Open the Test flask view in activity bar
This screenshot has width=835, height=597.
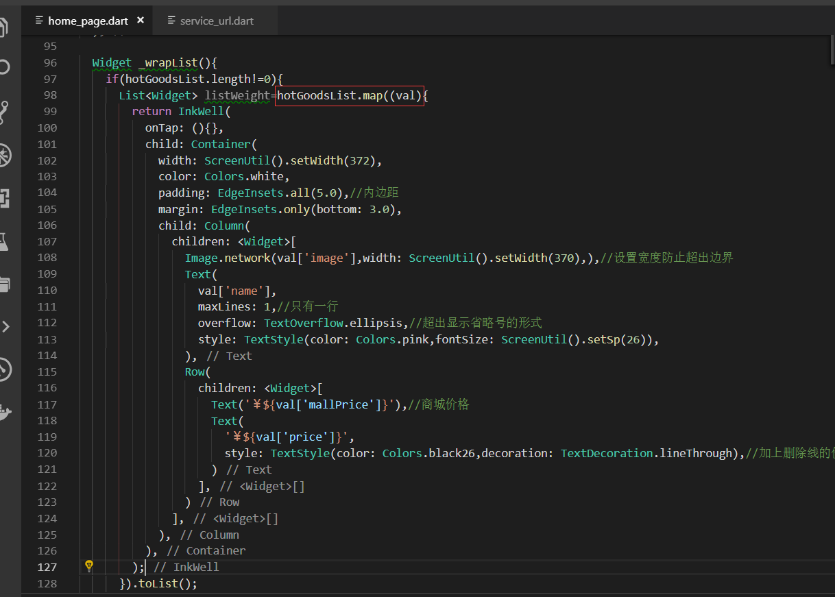[3, 241]
